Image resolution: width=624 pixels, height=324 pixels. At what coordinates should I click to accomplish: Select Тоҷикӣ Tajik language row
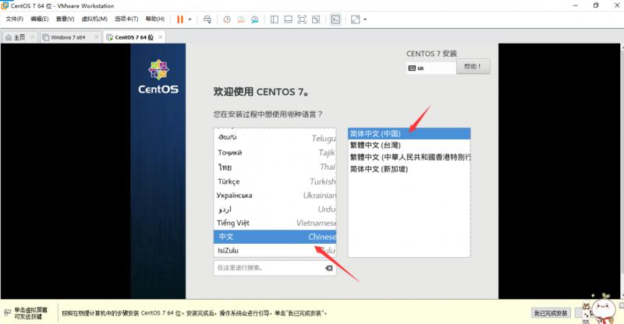pos(275,152)
